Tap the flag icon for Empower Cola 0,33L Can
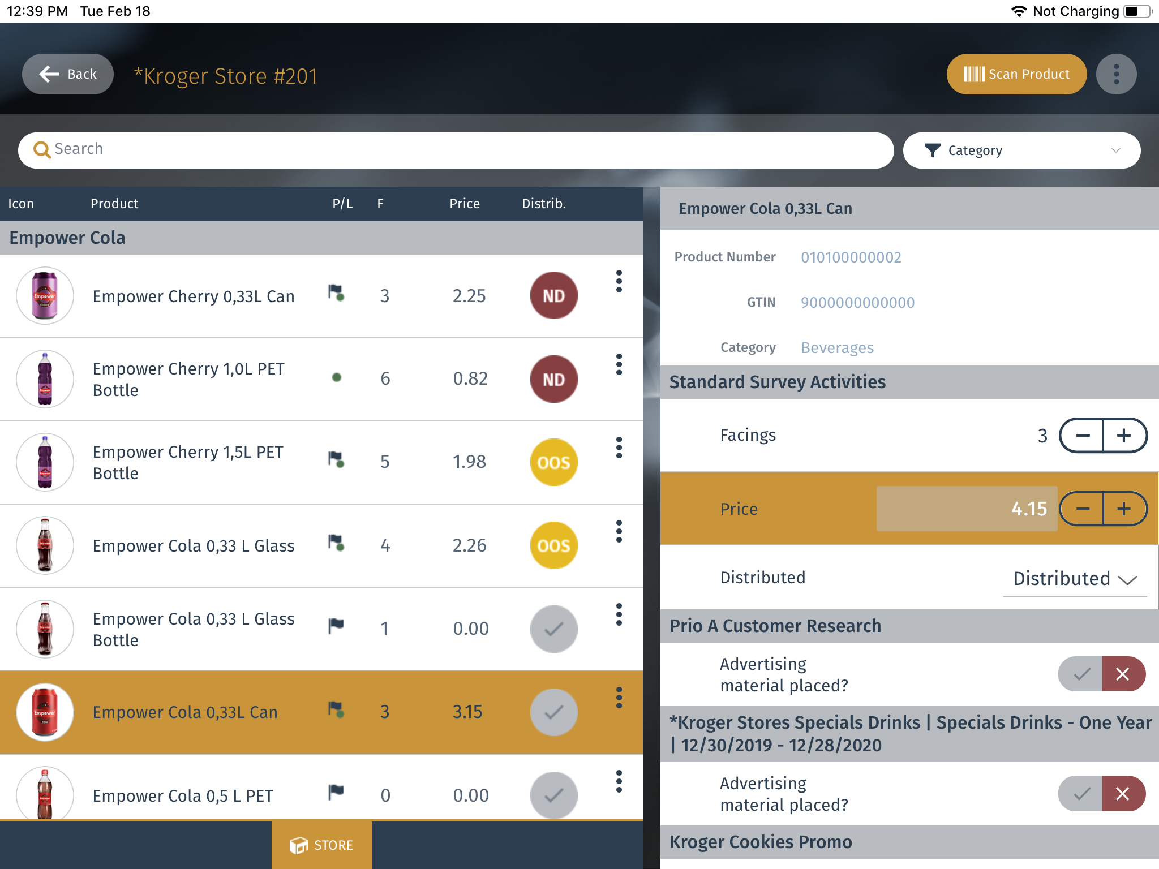This screenshot has width=1159, height=869. click(x=336, y=709)
